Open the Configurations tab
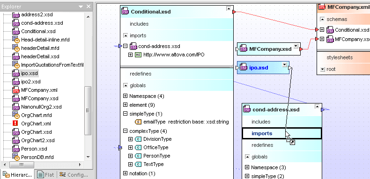The image size is (370, 179). point(74,174)
